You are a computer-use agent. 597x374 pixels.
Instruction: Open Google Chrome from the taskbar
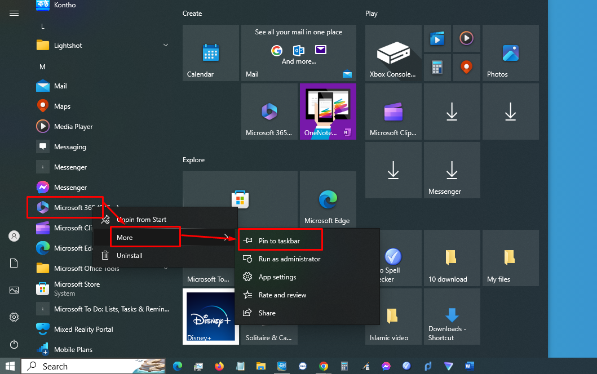324,366
